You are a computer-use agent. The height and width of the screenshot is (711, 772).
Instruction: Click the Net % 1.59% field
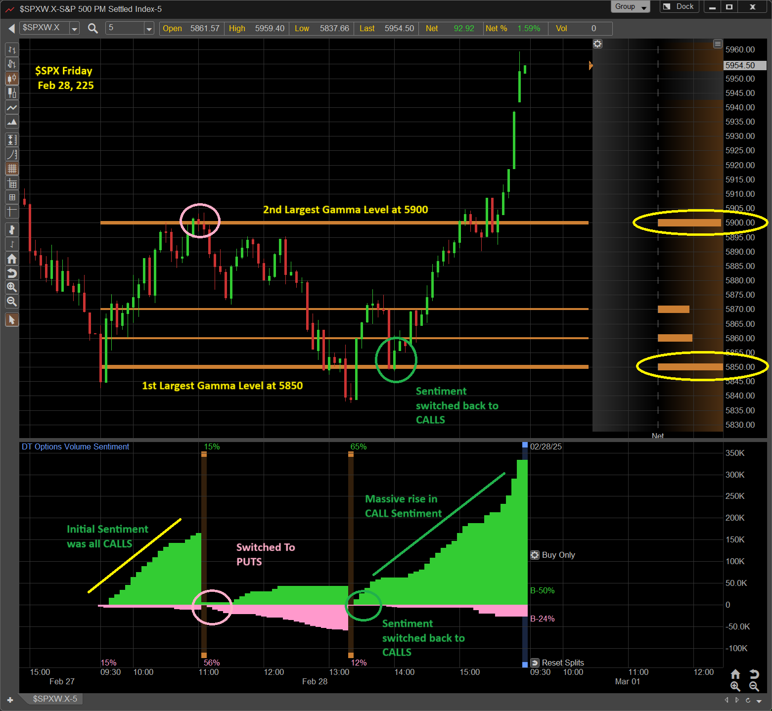pyautogui.click(x=515, y=29)
